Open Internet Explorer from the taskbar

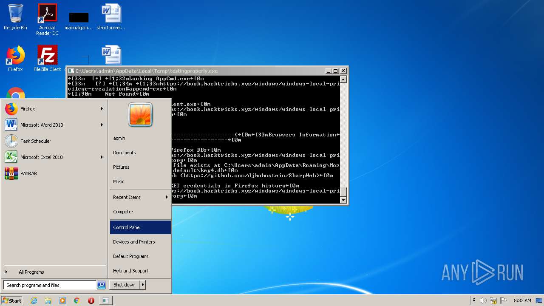[x=34, y=300]
